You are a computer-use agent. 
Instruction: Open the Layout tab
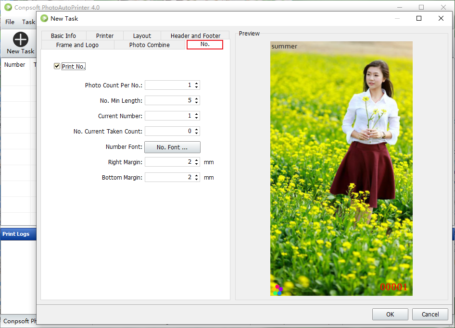pyautogui.click(x=142, y=36)
